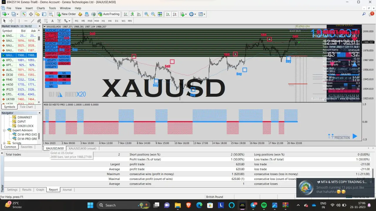Collapse the Expert Advisors tree node
376x211 pixels.
pos(5,130)
